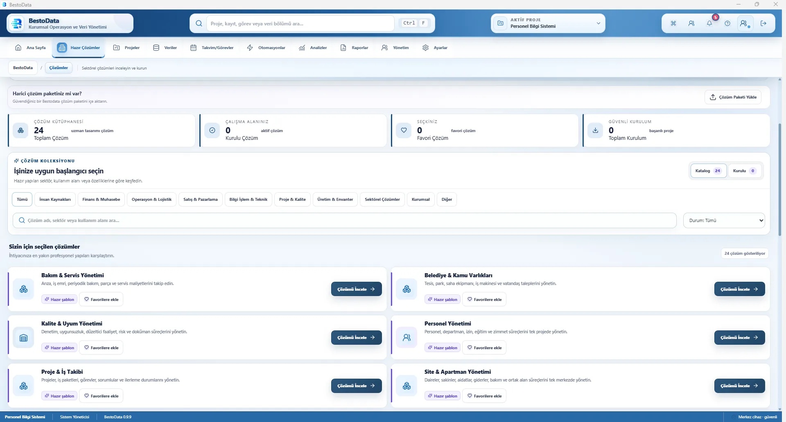Switch to the Kurulu tab
The height and width of the screenshot is (422, 786).
(744, 171)
